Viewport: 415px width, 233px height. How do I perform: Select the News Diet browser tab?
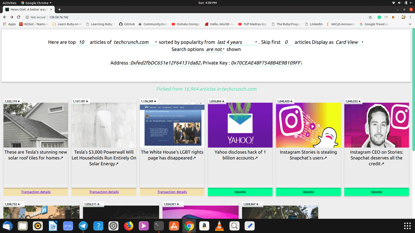(28, 9)
